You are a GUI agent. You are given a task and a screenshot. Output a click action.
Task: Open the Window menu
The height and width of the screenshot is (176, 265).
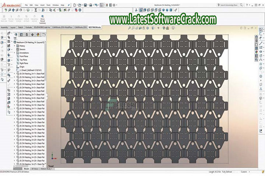[x=56, y=5]
